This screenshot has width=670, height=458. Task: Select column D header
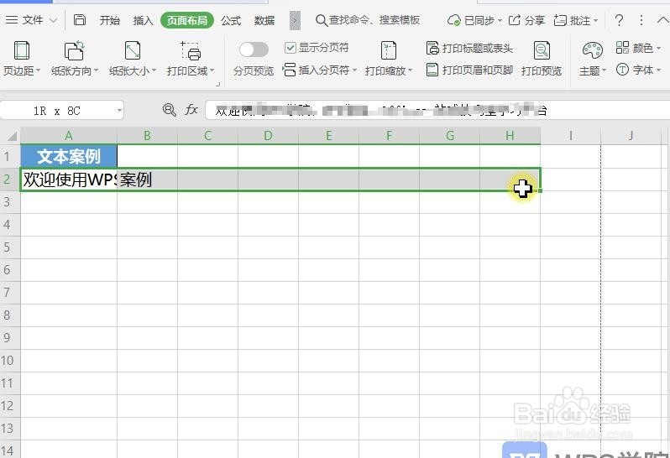[268, 136]
